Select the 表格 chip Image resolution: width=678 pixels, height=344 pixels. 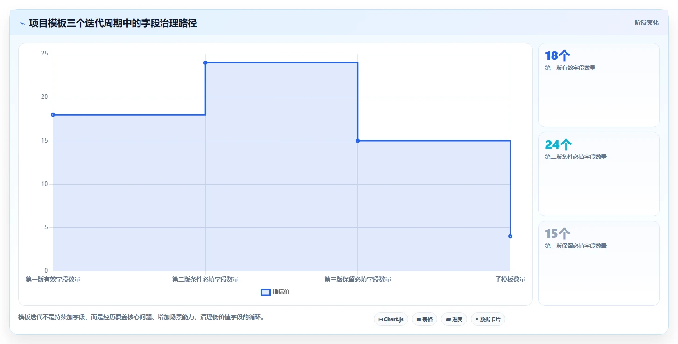click(x=425, y=319)
